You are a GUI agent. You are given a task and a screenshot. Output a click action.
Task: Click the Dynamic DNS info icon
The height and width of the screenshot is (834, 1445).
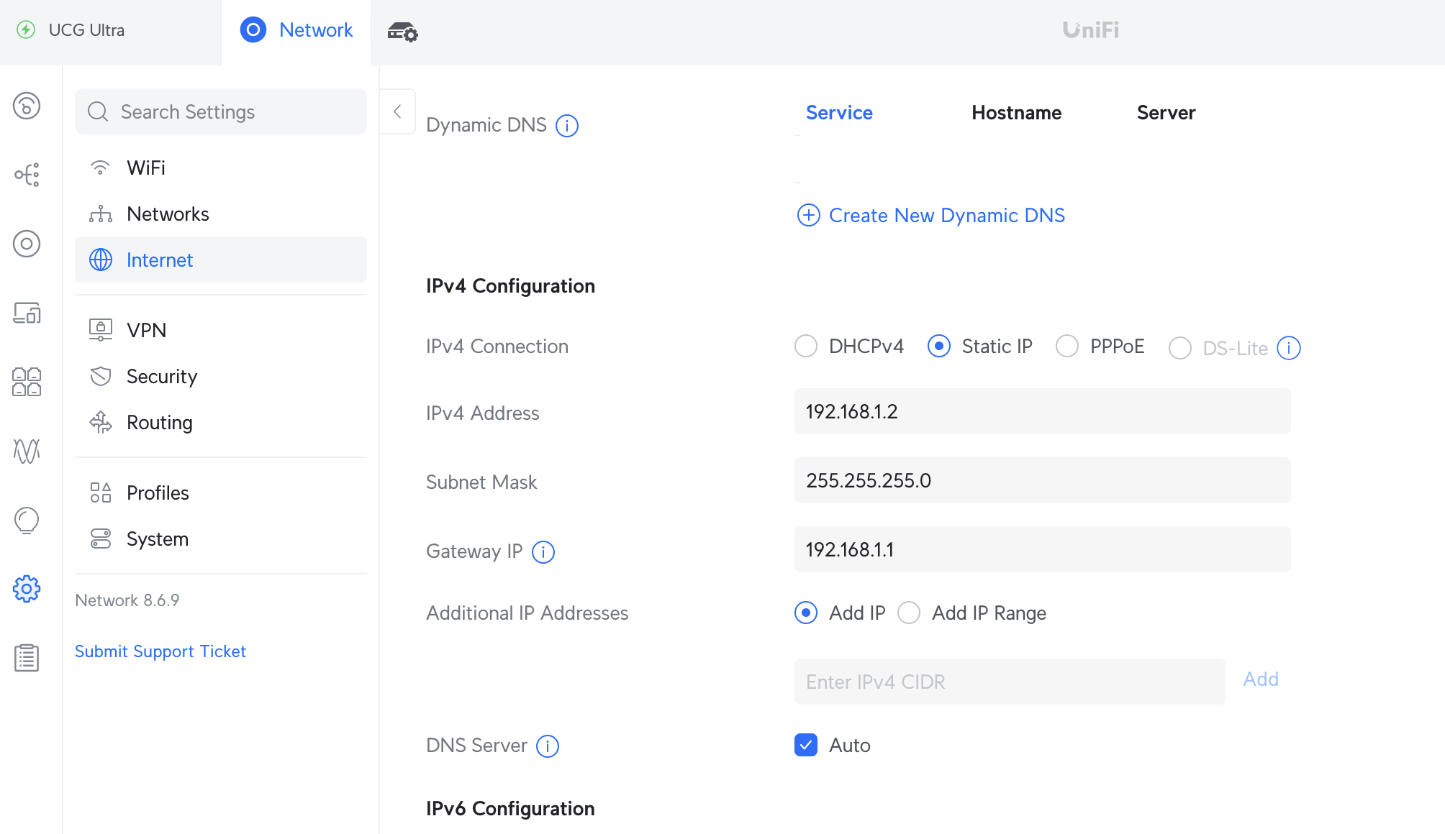click(x=567, y=126)
